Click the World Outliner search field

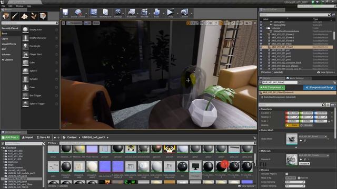click(295, 15)
